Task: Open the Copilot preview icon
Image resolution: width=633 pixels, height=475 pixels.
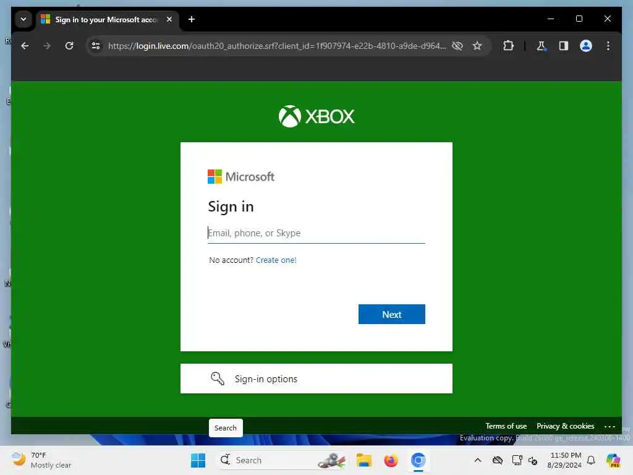Action: pos(613,460)
